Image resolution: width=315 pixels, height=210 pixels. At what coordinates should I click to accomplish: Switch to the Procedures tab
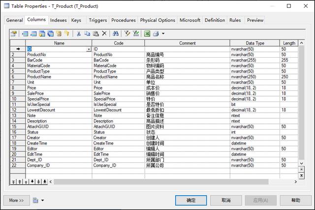(x=124, y=20)
